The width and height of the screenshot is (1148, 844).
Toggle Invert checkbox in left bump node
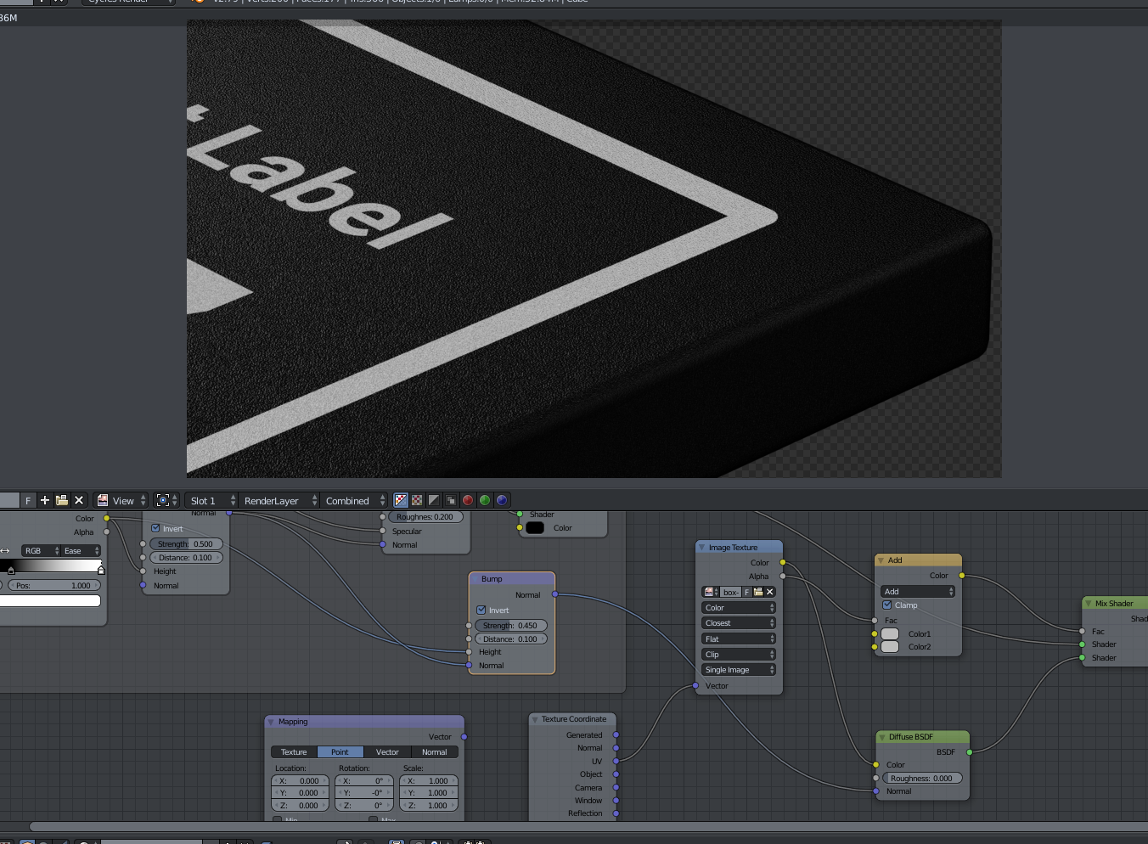click(x=155, y=528)
